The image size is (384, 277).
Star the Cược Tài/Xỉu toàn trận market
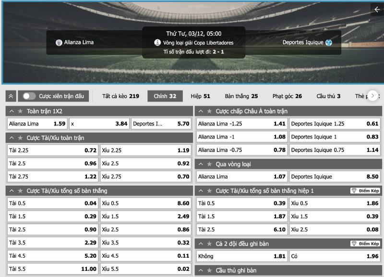pos(20,138)
